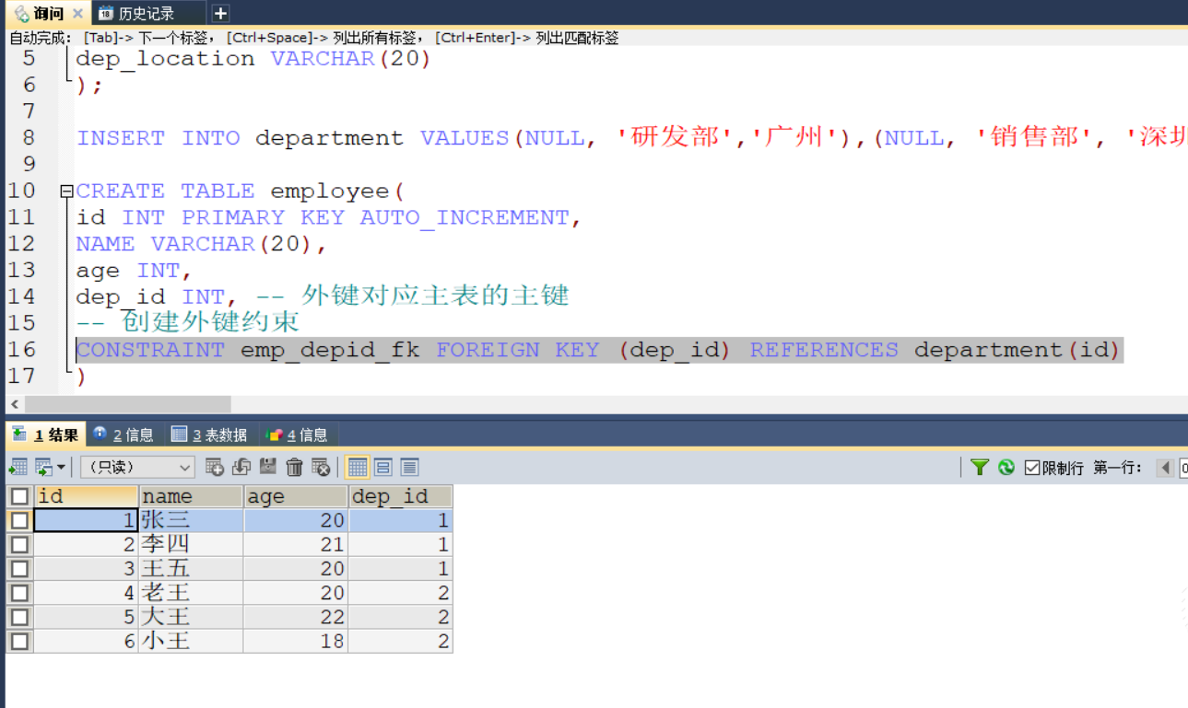Open the 只读 (read-only) dropdown
The width and height of the screenshot is (1188, 708).
pyautogui.click(x=137, y=468)
